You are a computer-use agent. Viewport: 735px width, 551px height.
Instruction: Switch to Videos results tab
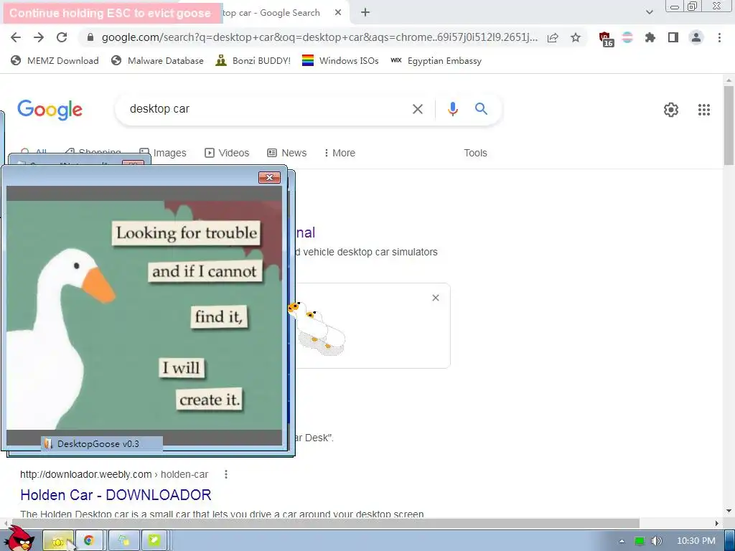(227, 153)
